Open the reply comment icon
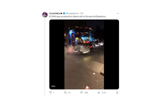161x106 pixels. pyautogui.click(x=50, y=92)
